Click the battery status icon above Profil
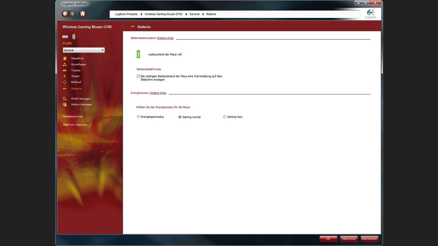Viewport: 438px width, 246px height. point(65,37)
